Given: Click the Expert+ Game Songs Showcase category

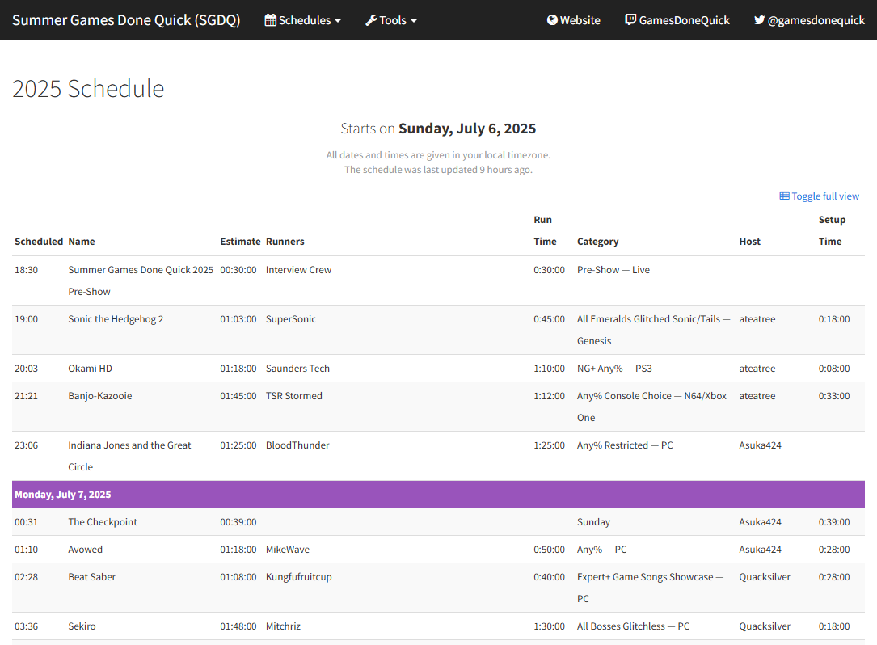Looking at the screenshot, I should 651,588.
